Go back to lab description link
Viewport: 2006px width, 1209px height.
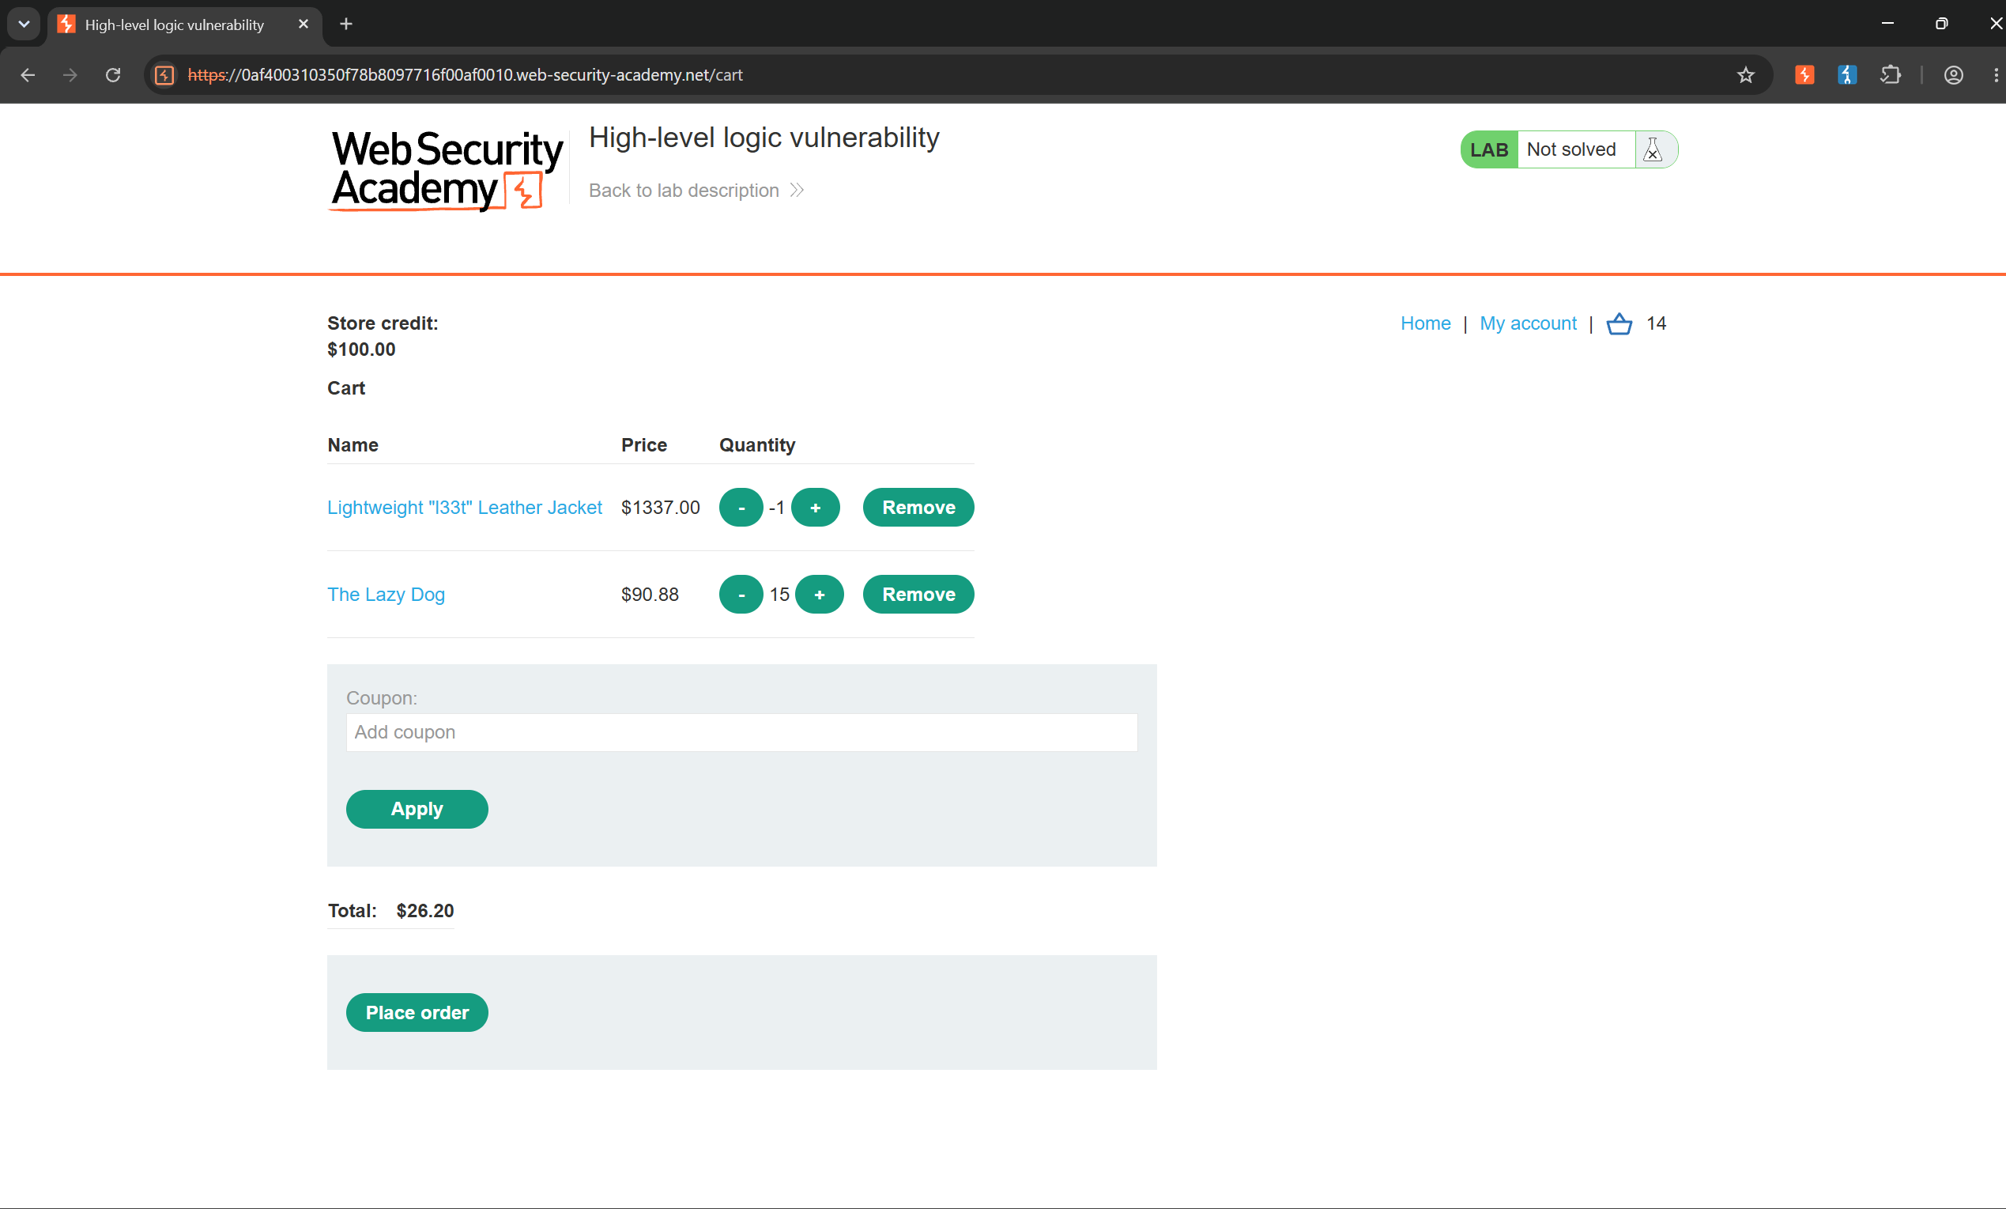click(x=696, y=191)
